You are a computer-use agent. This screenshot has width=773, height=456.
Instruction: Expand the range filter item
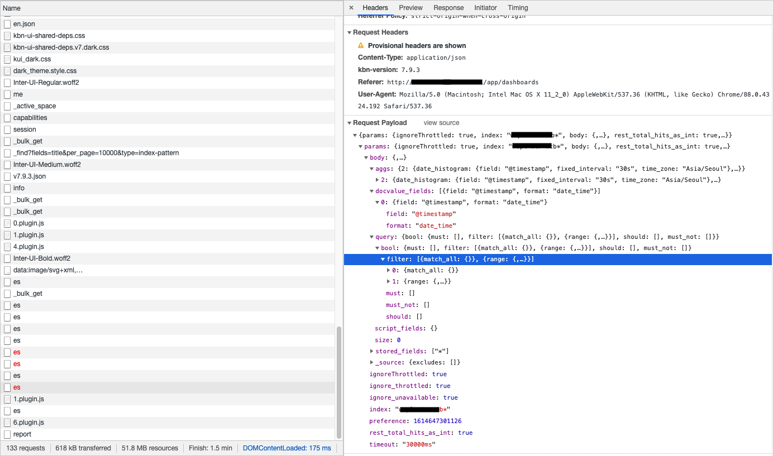tap(389, 282)
